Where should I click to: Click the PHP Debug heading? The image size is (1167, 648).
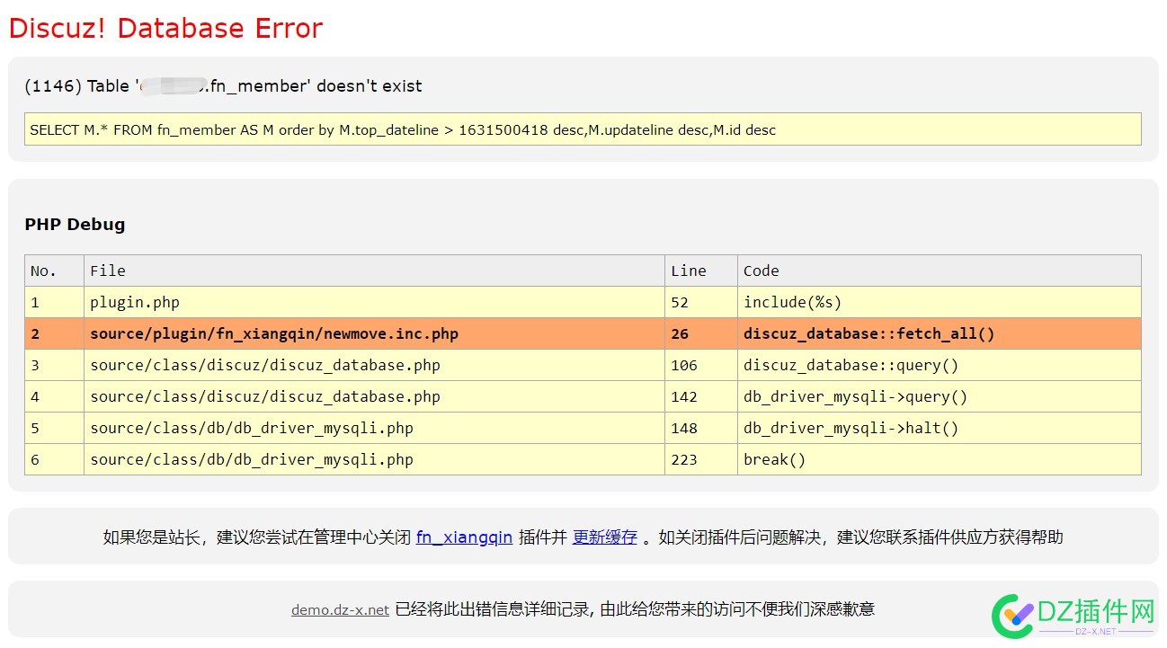coord(75,225)
